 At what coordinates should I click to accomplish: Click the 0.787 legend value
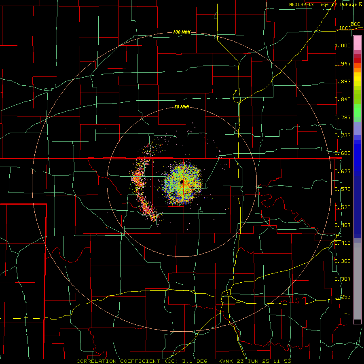coord(343,117)
